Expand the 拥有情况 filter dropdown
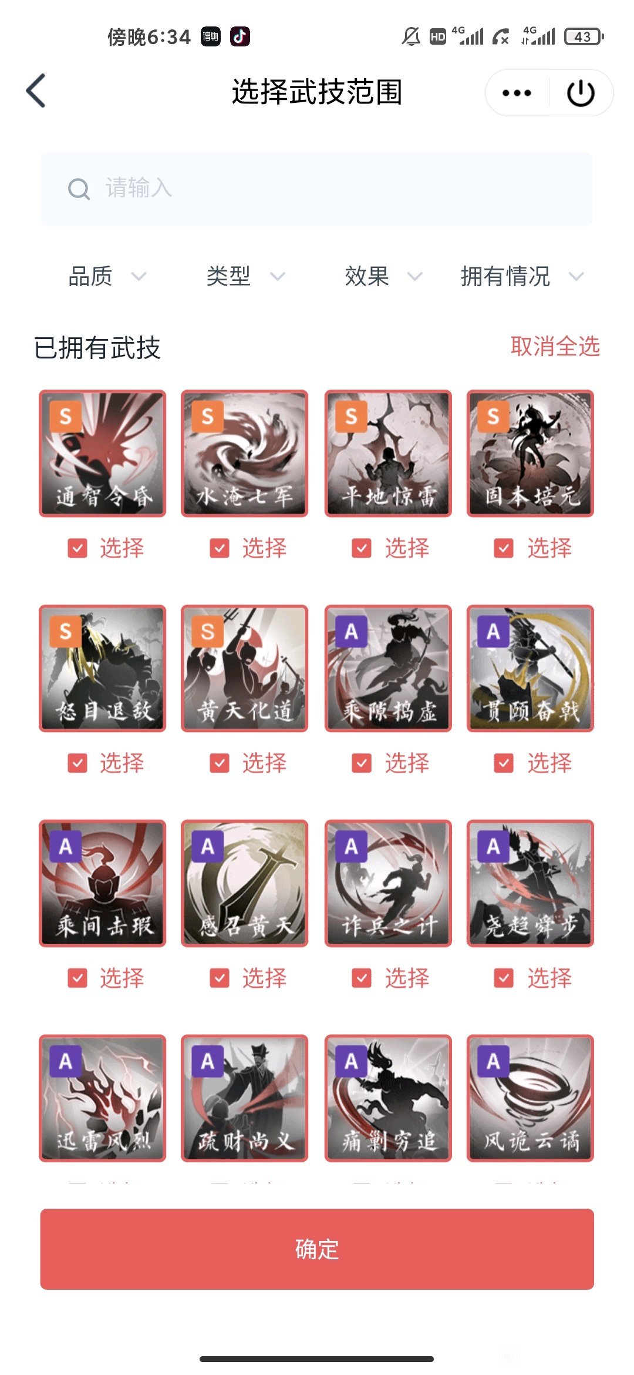 point(522,276)
